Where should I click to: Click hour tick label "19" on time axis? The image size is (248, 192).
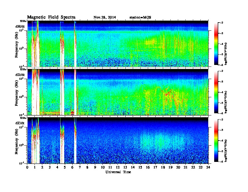click(170, 167)
